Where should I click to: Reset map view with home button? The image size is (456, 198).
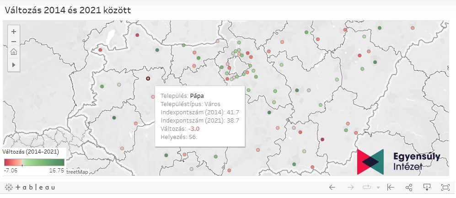tap(14, 52)
